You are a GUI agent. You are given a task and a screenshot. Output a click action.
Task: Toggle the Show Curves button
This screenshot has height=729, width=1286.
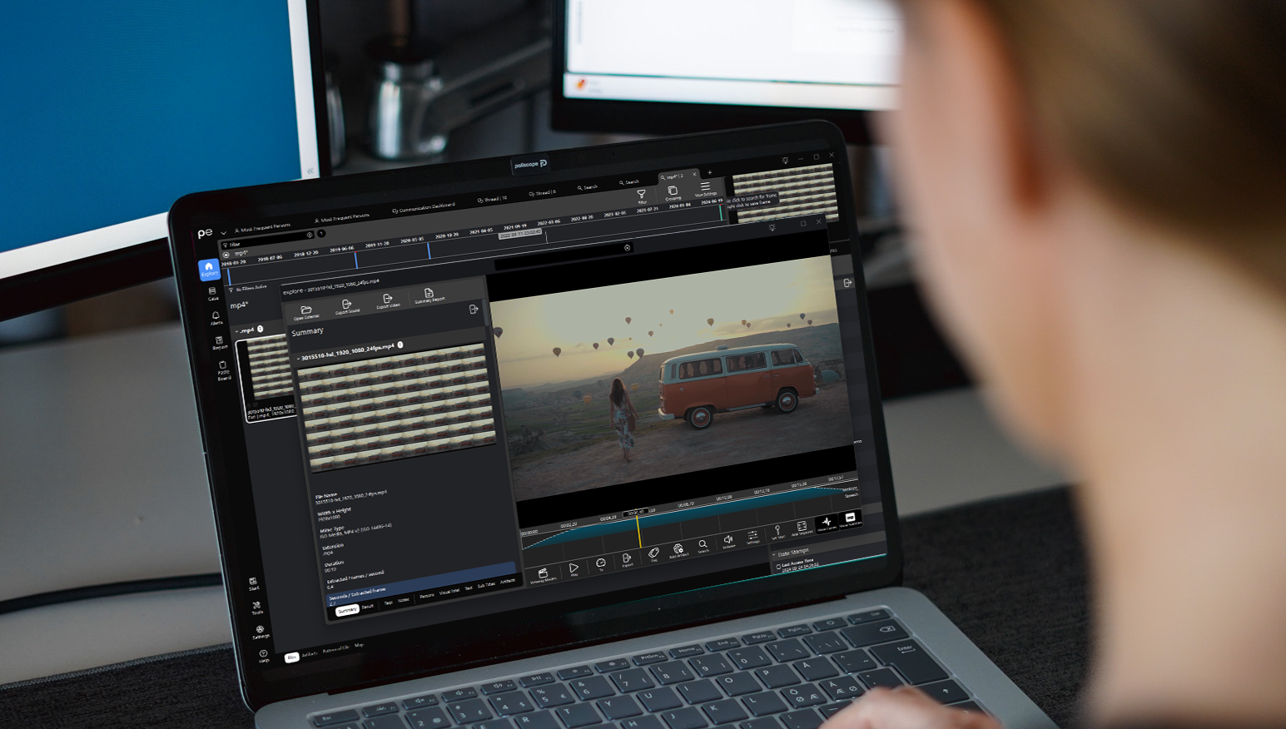[827, 523]
